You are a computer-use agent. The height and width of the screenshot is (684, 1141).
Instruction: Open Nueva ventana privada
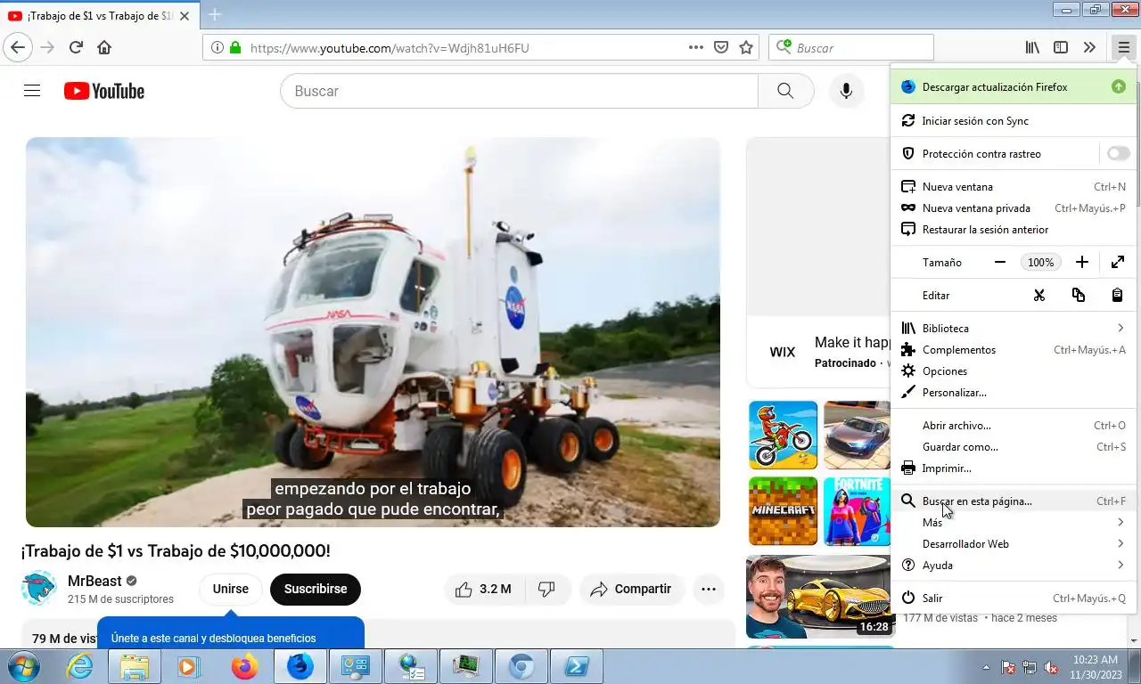tap(1014, 208)
